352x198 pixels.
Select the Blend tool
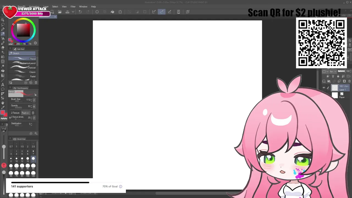point(3,57)
